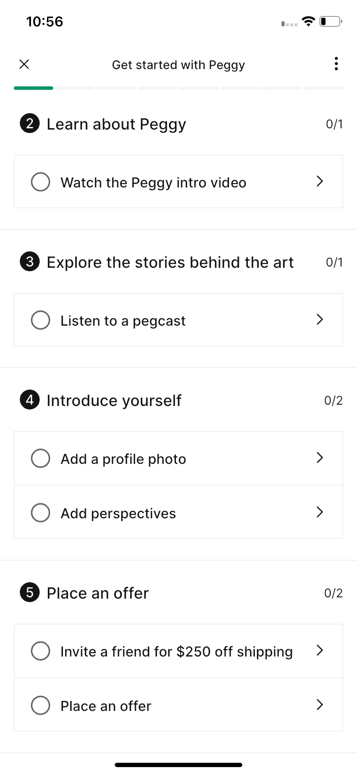Tick the Add a profile photo circle

tap(41, 458)
